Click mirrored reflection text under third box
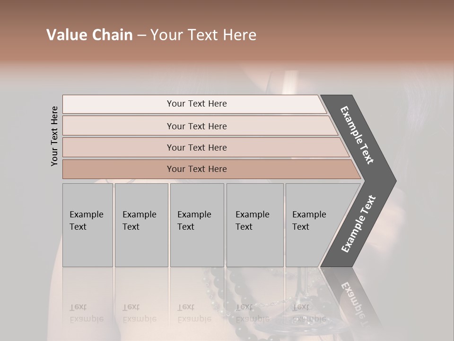 click(x=194, y=313)
